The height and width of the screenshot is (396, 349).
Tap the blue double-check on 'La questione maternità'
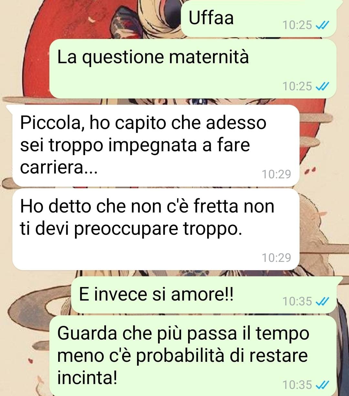pyautogui.click(x=322, y=86)
